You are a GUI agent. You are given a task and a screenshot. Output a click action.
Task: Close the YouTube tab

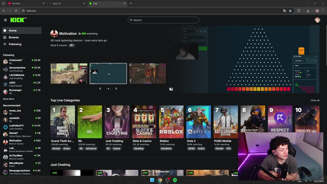point(43,3)
